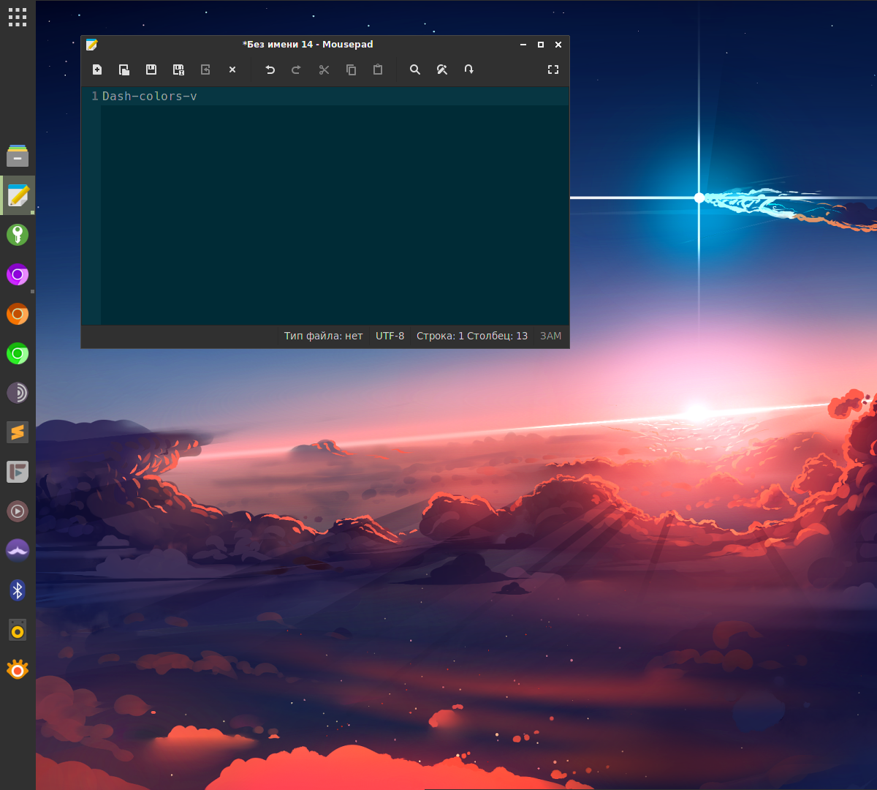Launch the Tor browser dock icon
877x790 pixels.
coord(18,393)
